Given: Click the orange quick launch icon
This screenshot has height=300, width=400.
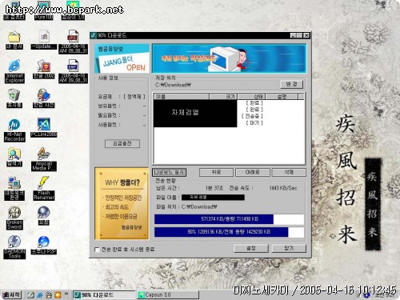Looking at the screenshot, I should click(58, 294).
